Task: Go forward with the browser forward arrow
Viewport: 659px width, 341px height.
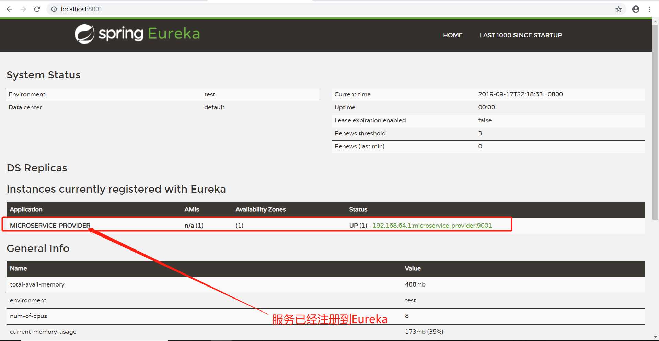Action: pos(23,9)
